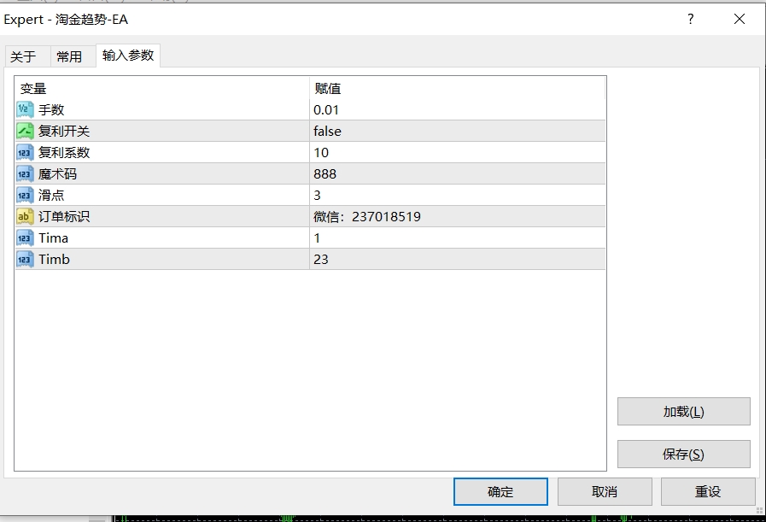
Task: Click the integer icon beside Timb
Action: pos(25,259)
